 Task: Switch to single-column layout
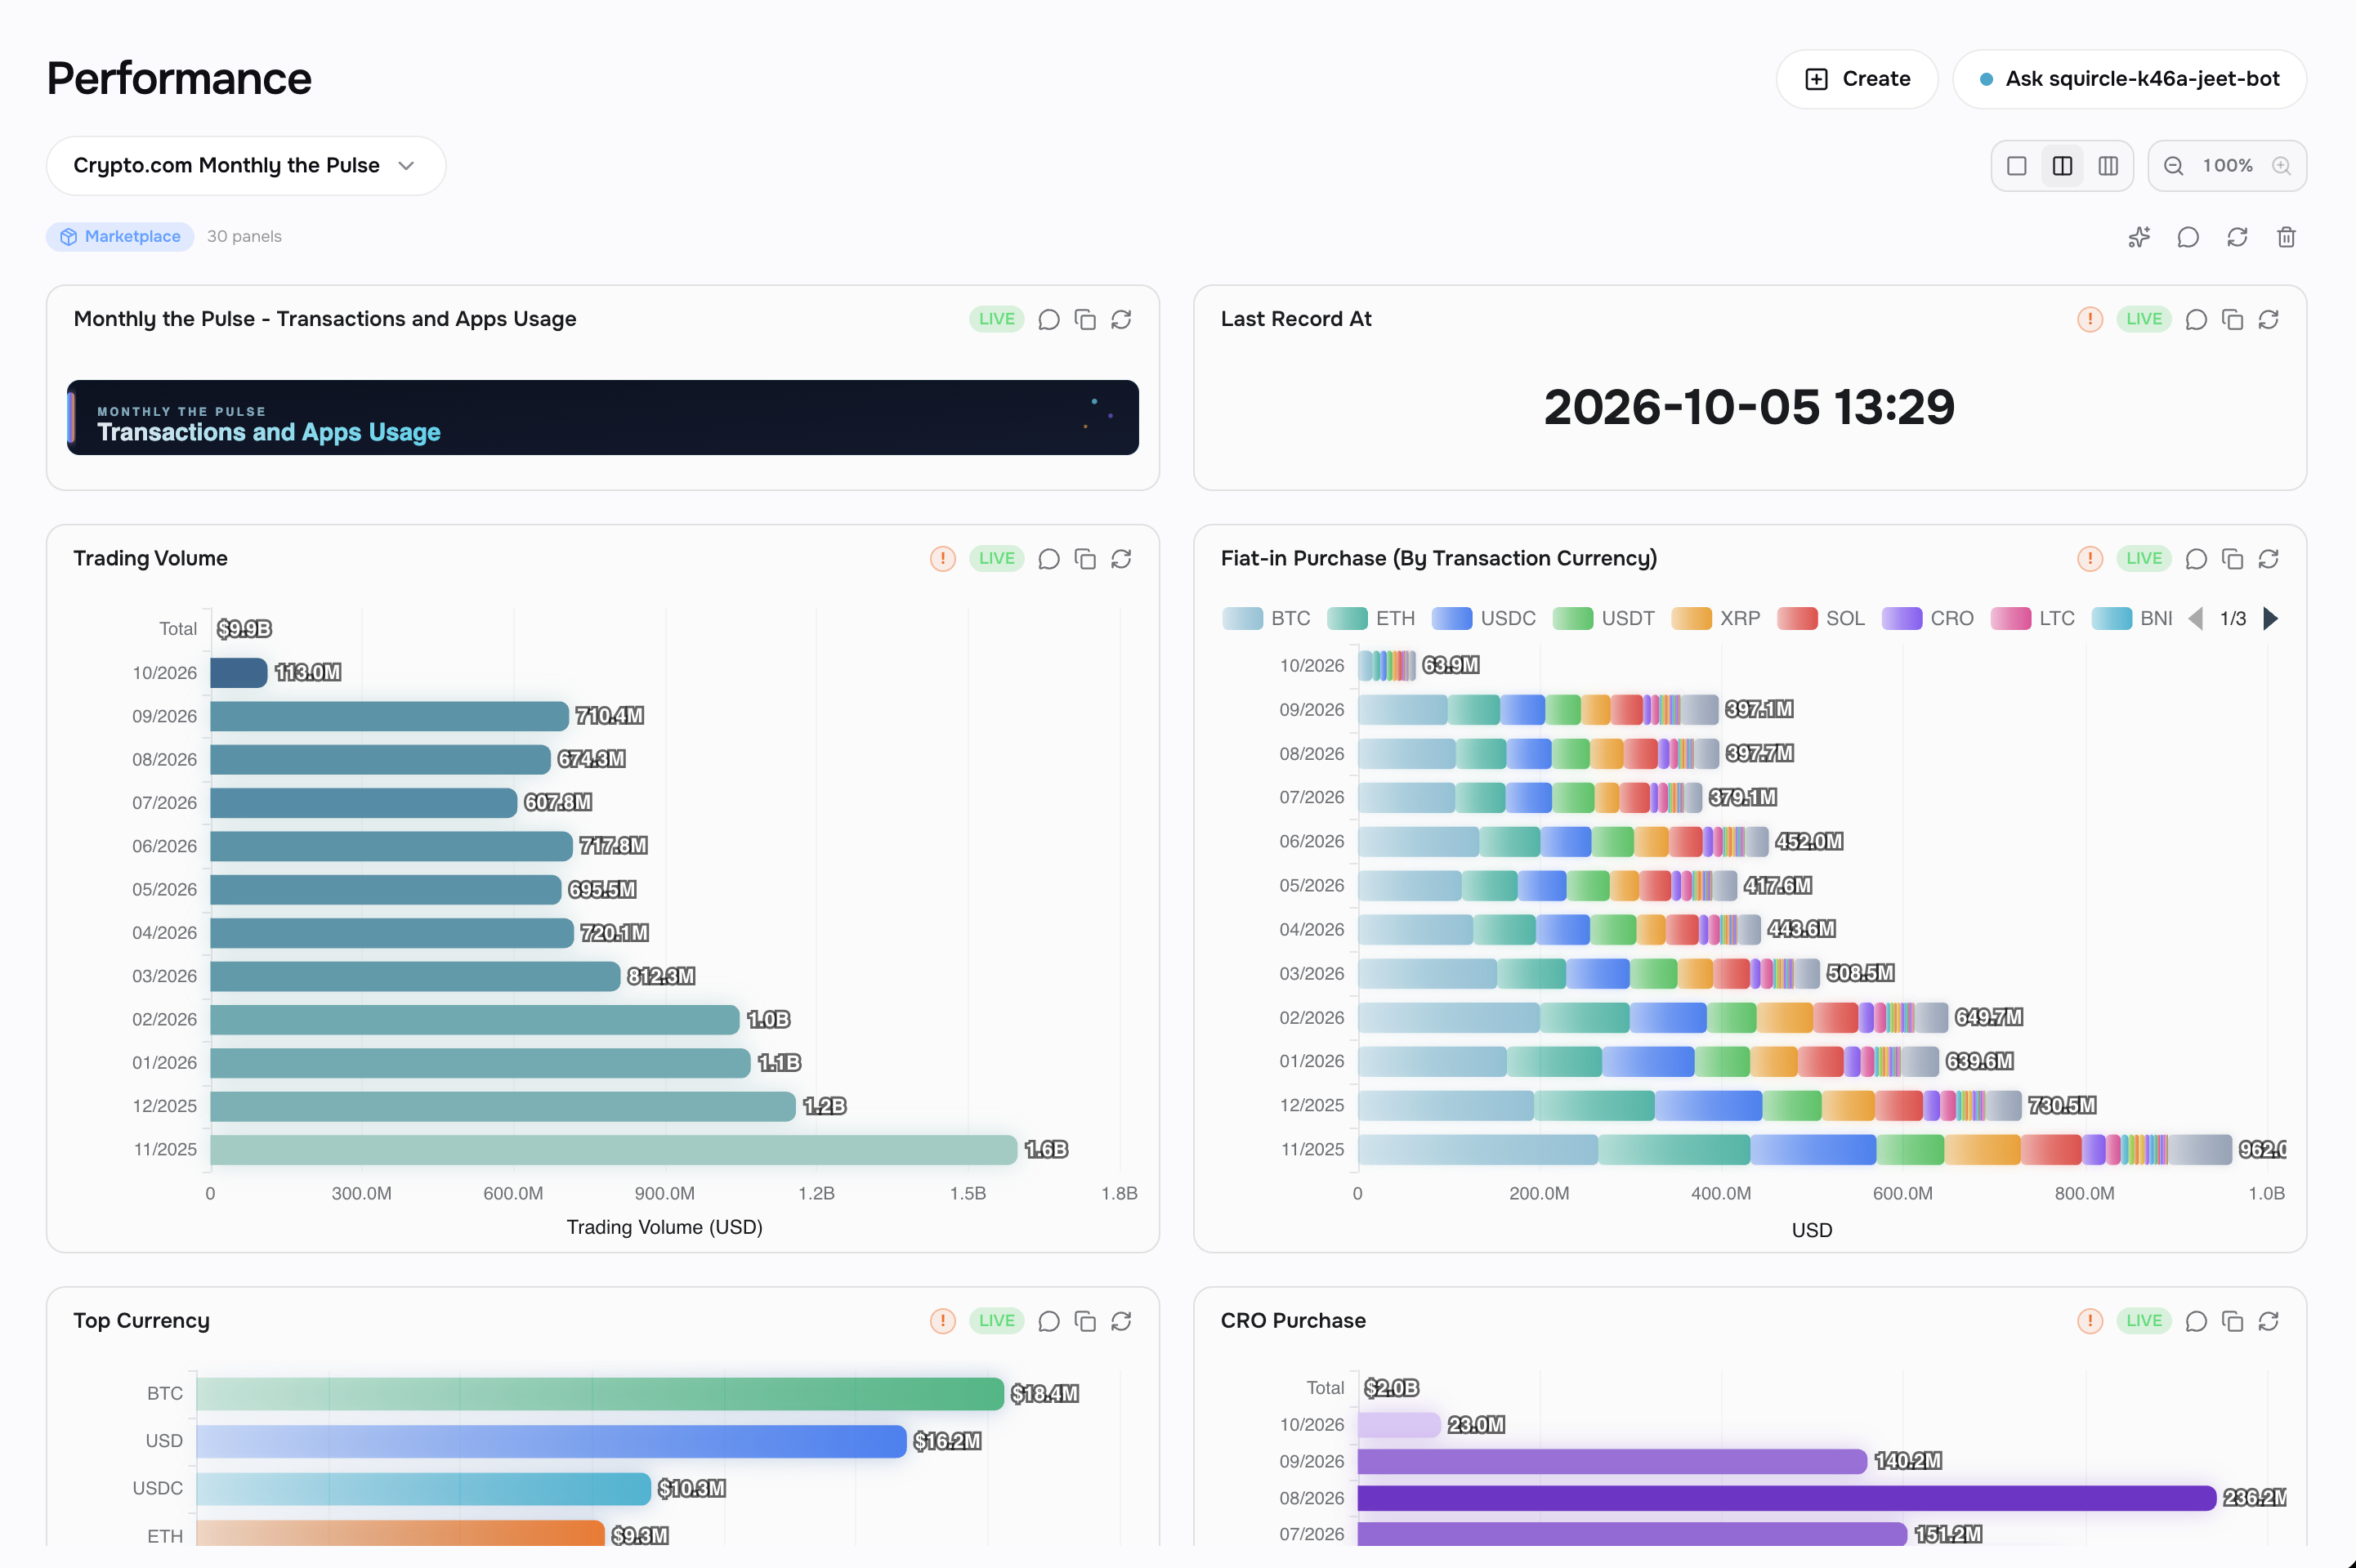click(2017, 166)
